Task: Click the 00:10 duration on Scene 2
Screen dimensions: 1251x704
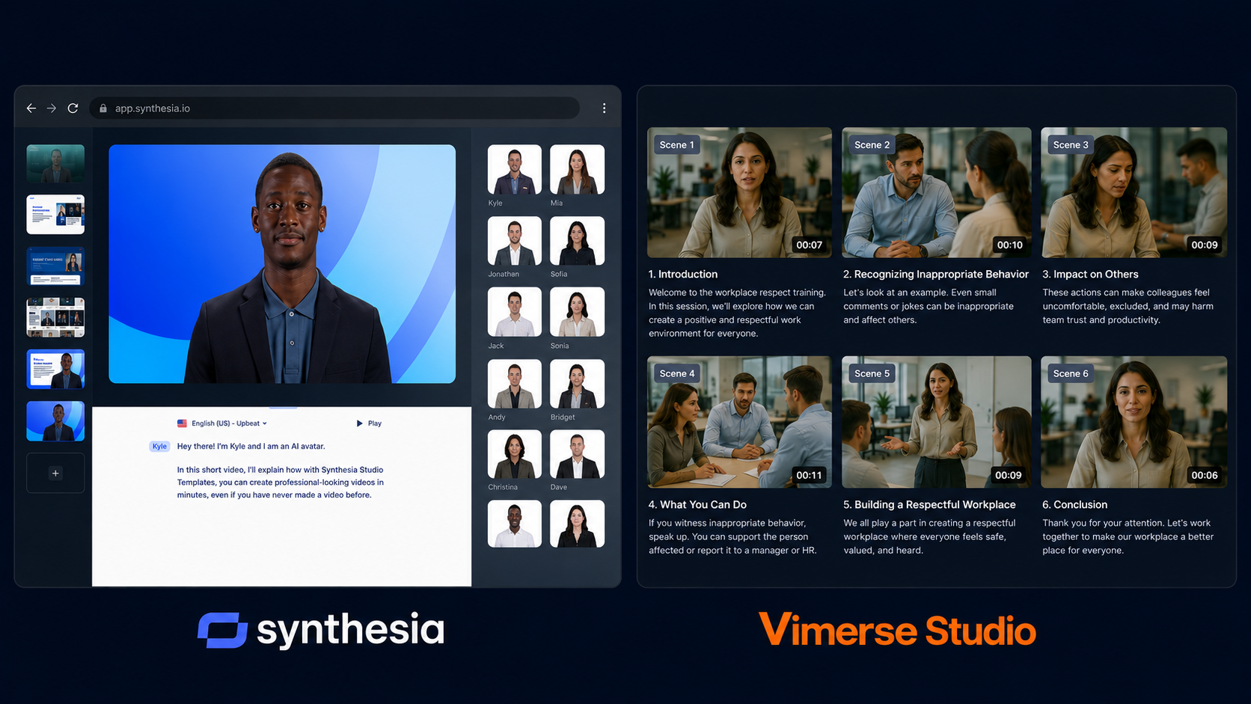Action: pyautogui.click(x=1009, y=245)
